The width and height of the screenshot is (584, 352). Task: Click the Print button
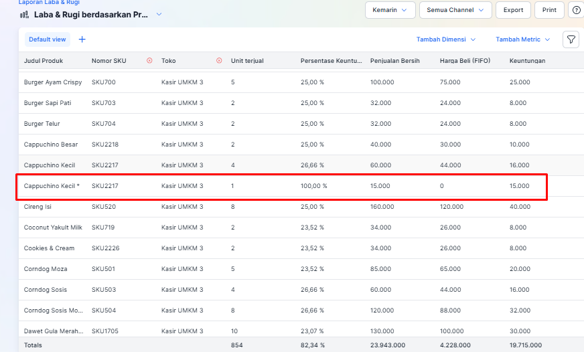point(549,10)
